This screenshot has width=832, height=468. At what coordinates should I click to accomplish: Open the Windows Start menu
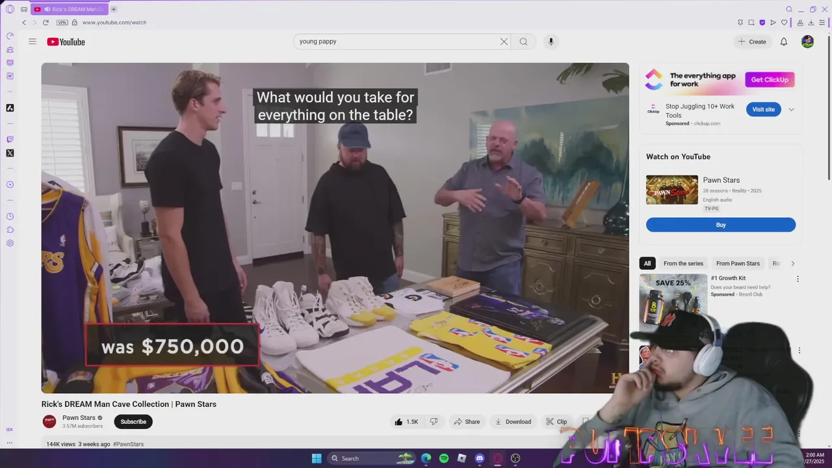coord(317,458)
